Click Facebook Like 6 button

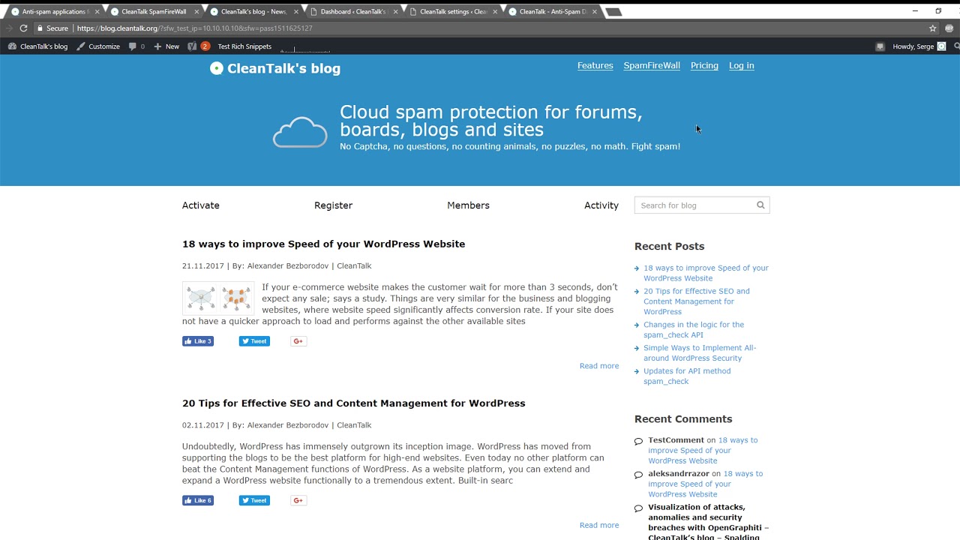pos(198,500)
